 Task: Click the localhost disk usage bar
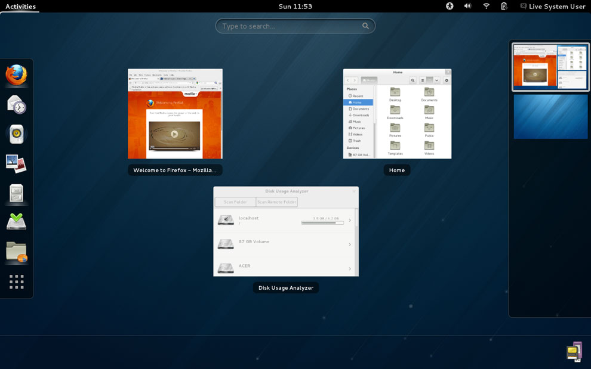[x=322, y=223]
